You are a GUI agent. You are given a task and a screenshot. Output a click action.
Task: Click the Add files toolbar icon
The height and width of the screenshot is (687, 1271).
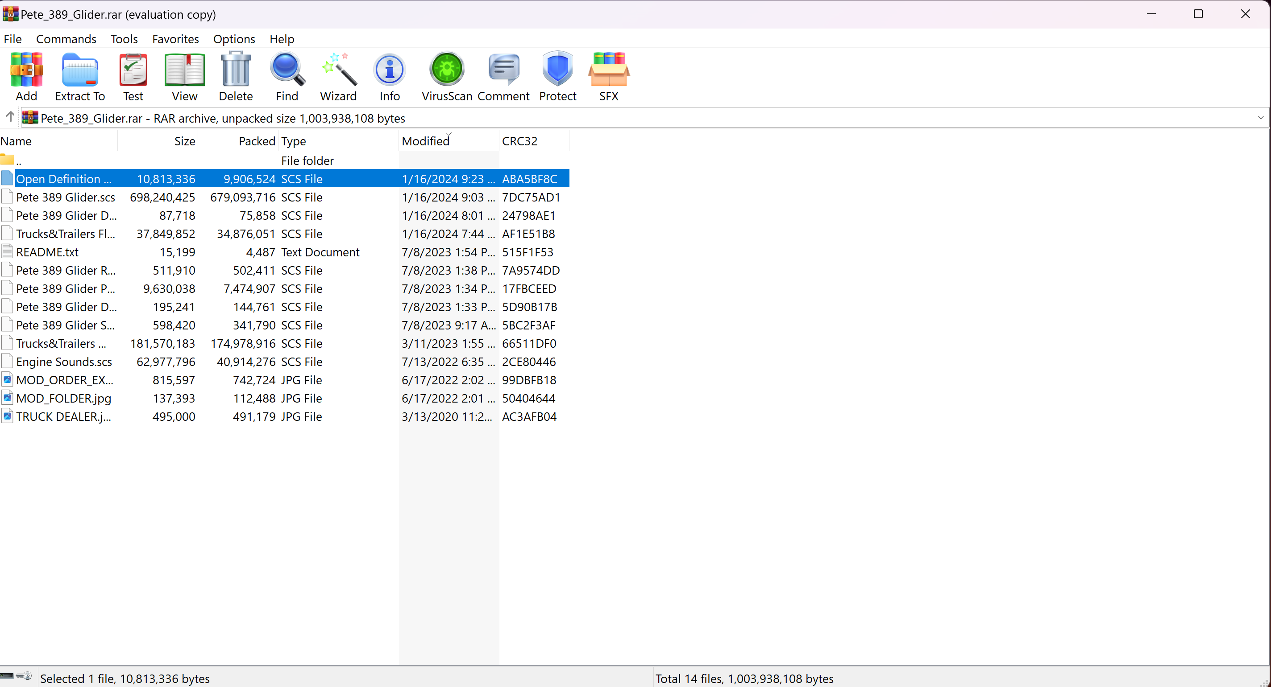[26, 76]
